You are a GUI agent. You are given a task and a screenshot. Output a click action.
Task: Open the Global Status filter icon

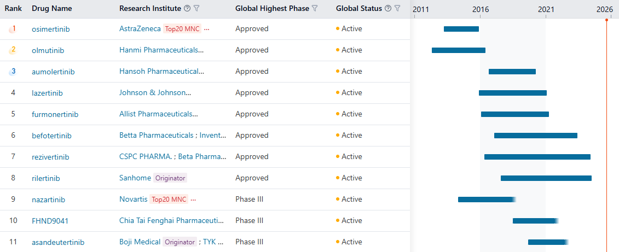point(397,9)
